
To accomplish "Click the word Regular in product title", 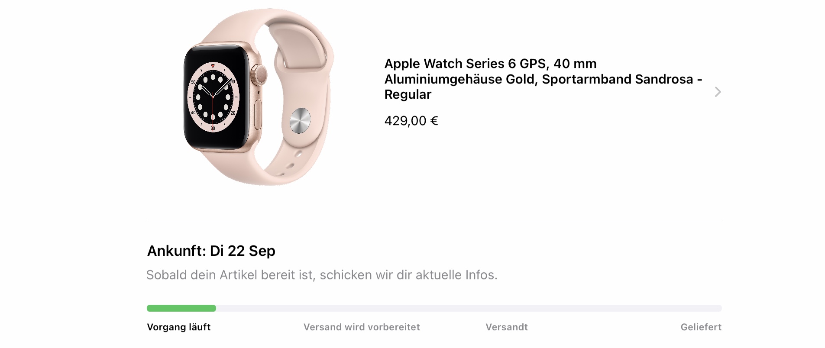I will pyautogui.click(x=408, y=94).
